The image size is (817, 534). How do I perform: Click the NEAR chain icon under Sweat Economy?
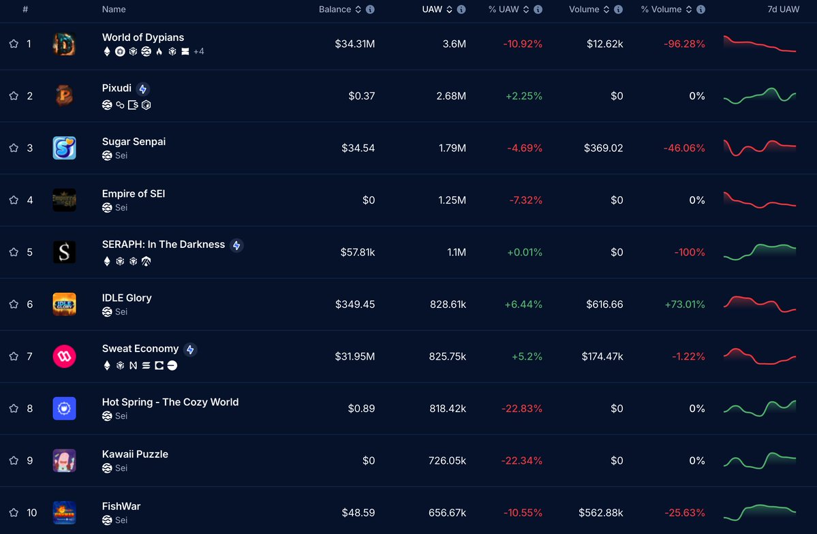coord(134,365)
